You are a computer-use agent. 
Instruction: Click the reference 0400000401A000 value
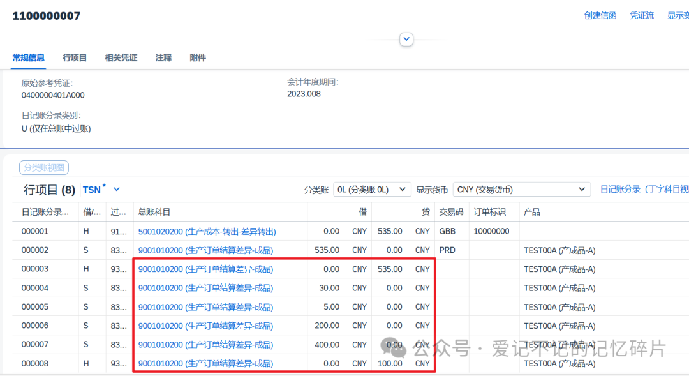pyautogui.click(x=53, y=95)
